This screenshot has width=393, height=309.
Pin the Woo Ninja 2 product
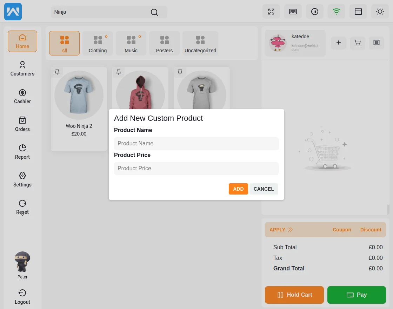pyautogui.click(x=57, y=72)
